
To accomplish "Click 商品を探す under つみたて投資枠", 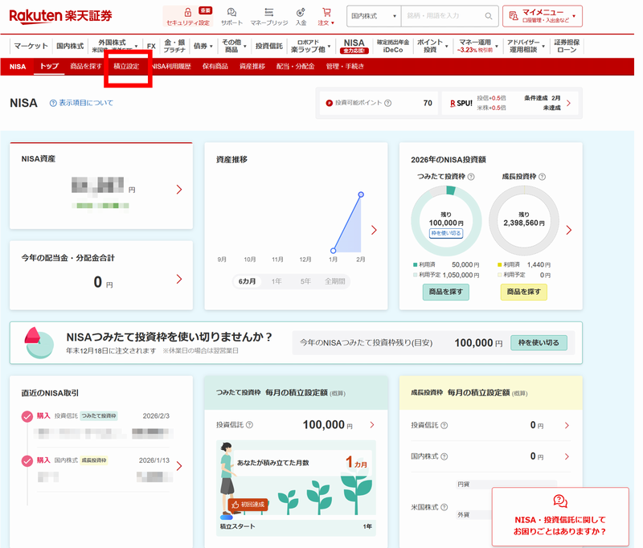I will click(x=445, y=291).
